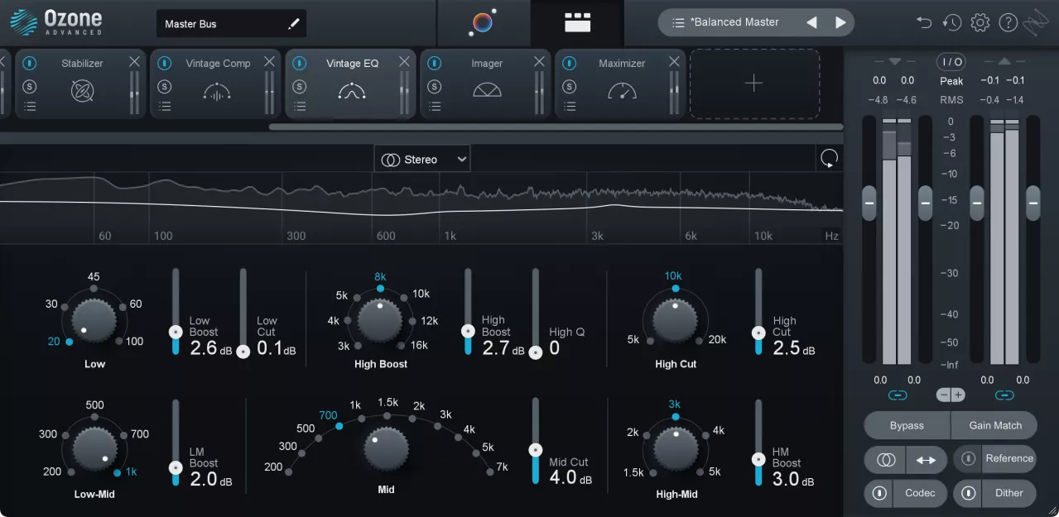The height and width of the screenshot is (517, 1059).
Task: Click the Bypass button
Action: [907, 425]
